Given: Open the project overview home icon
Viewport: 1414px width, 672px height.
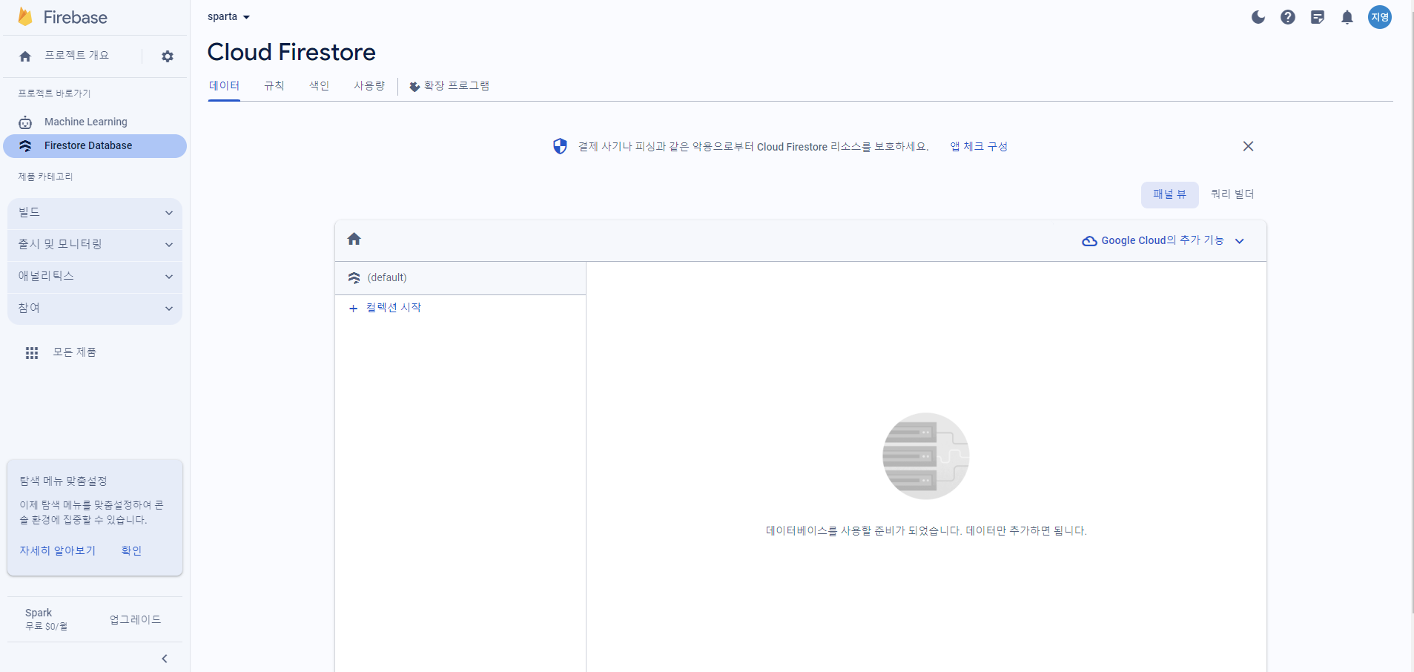Looking at the screenshot, I should [x=25, y=56].
